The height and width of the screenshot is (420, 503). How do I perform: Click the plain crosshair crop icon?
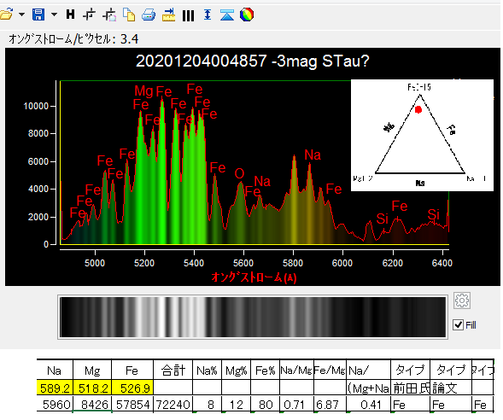click(89, 15)
